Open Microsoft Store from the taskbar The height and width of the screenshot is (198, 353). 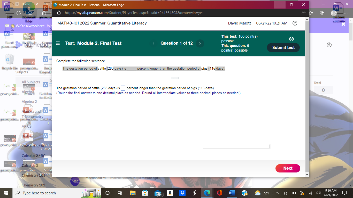145,193
